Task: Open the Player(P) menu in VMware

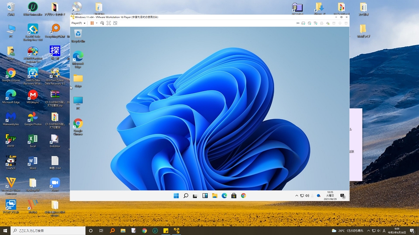Action: click(78, 23)
